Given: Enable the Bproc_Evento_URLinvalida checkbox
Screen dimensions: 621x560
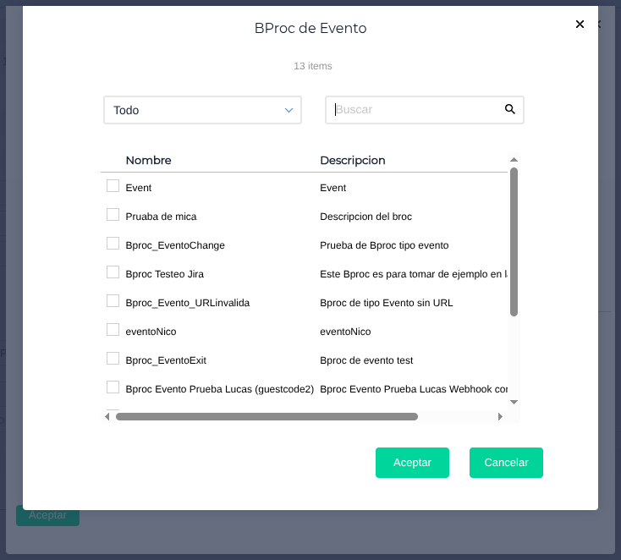Looking at the screenshot, I should [x=113, y=301].
